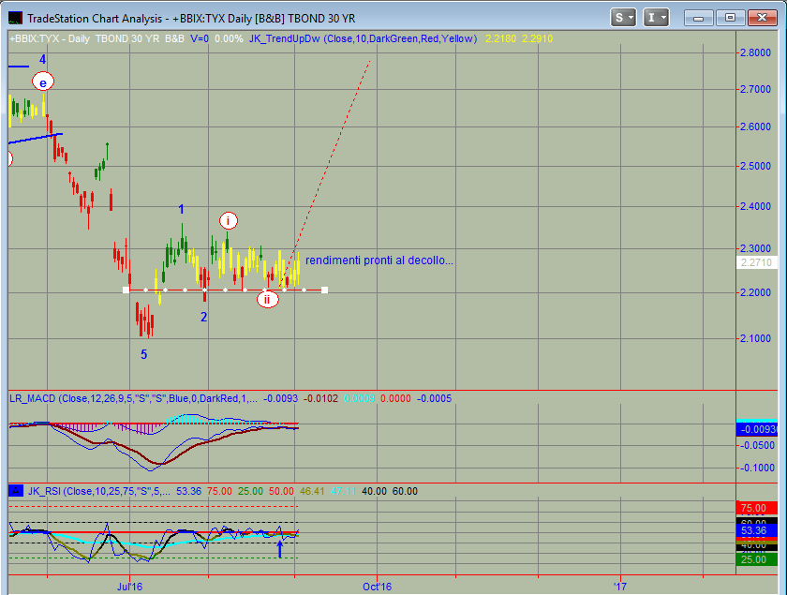Select the blue wave label '1'
This screenshot has height=595, width=787.
(x=181, y=209)
